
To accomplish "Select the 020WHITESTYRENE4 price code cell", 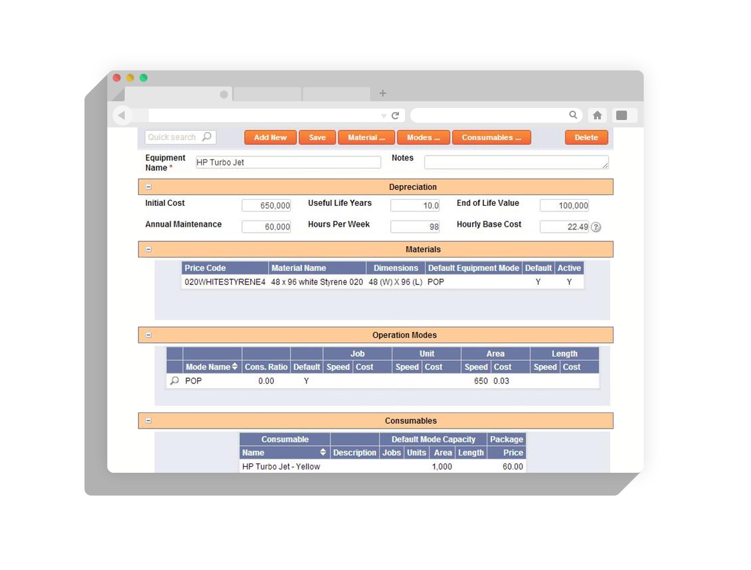I will click(x=225, y=282).
